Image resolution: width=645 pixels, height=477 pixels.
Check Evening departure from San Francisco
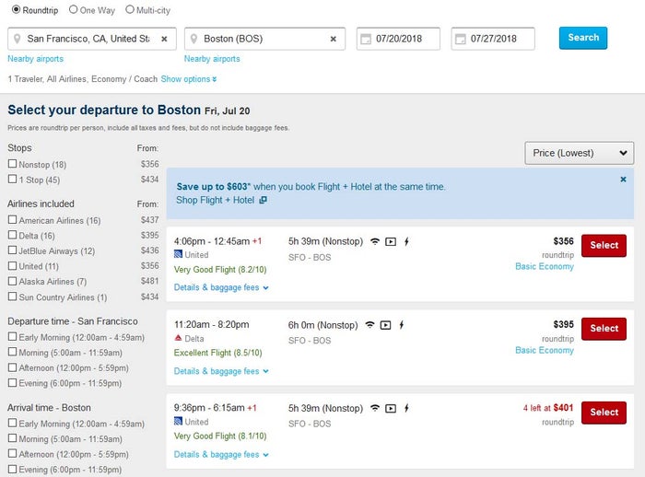[x=12, y=382]
